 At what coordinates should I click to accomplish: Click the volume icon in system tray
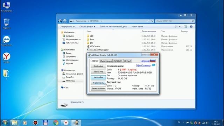(x=207, y=123)
